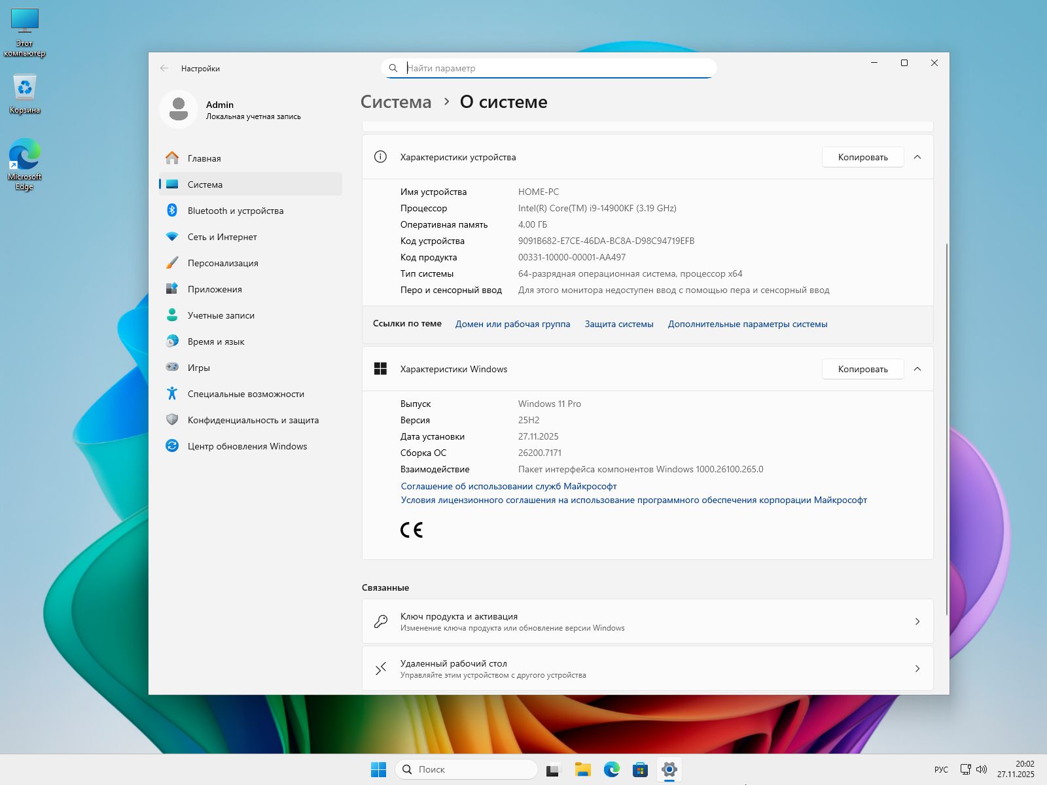Select Приложения in the sidebar
Image resolution: width=1047 pixels, height=785 pixels.
(x=215, y=289)
